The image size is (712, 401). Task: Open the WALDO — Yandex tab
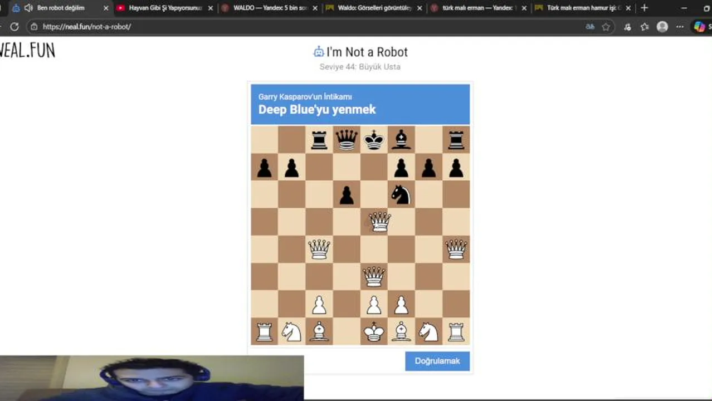pyautogui.click(x=270, y=8)
